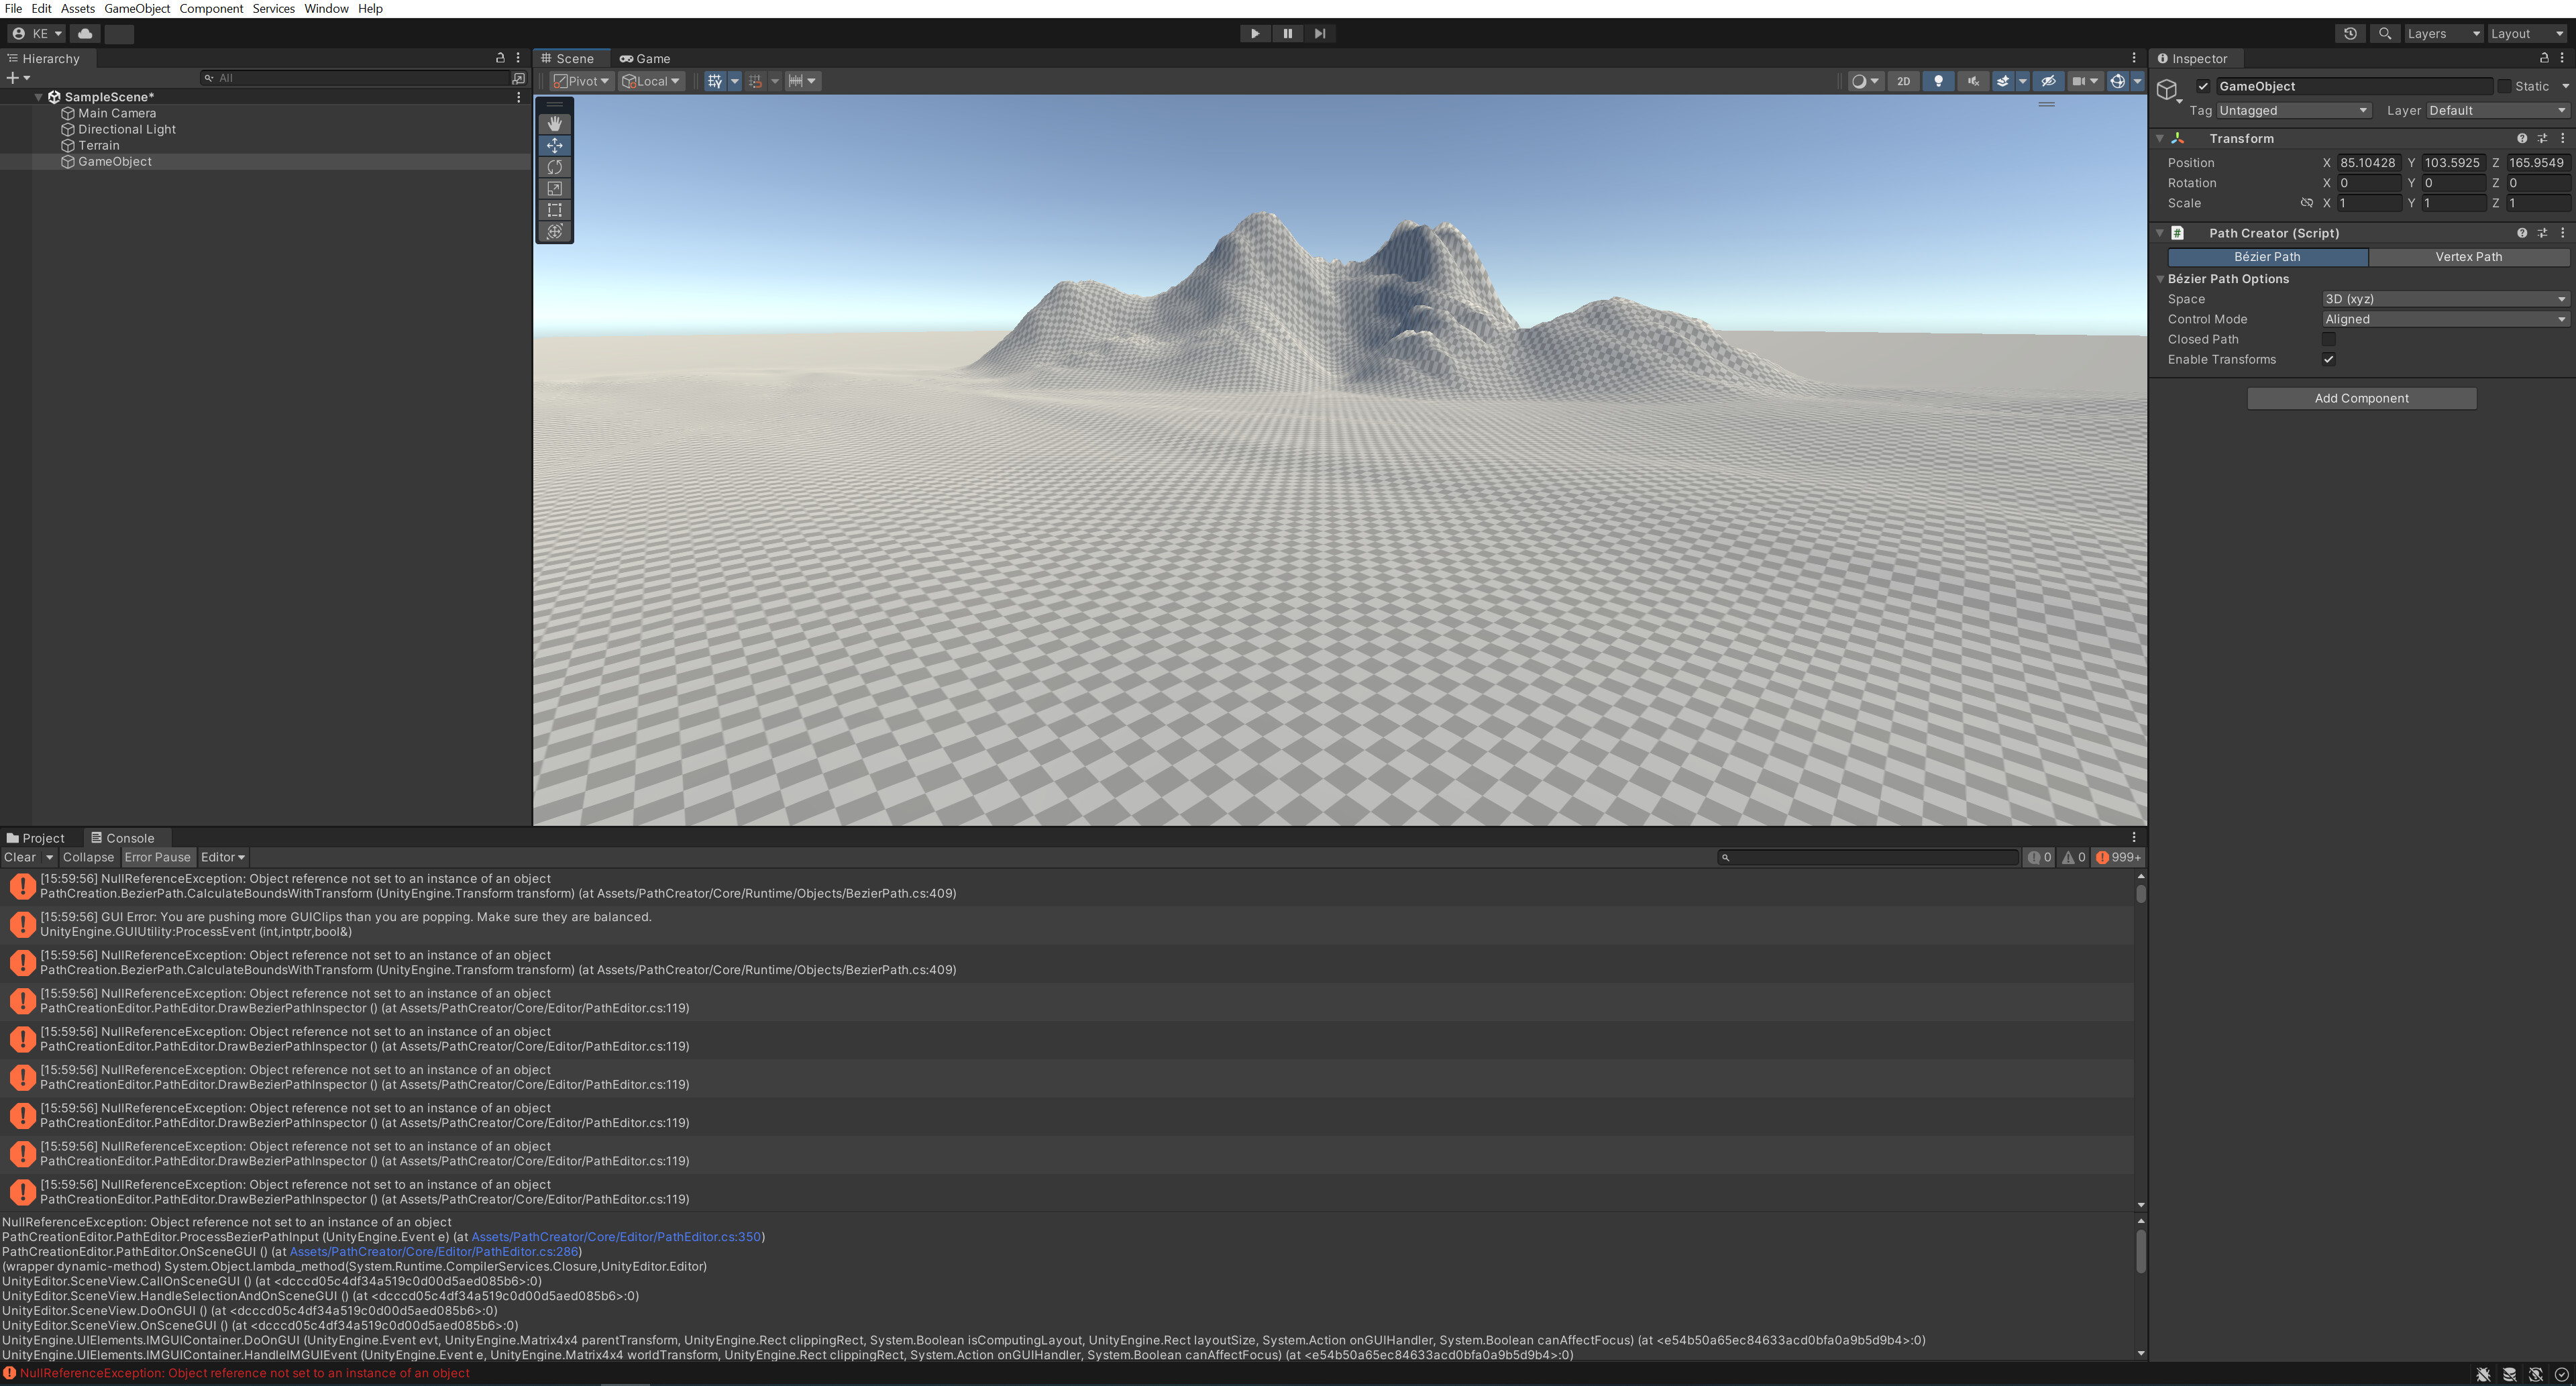Screen dimensions: 2576x1386
Task: Enable the Closed Path checkbox
Action: click(x=2329, y=339)
